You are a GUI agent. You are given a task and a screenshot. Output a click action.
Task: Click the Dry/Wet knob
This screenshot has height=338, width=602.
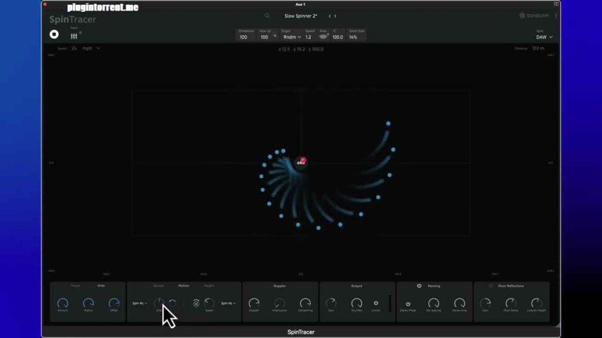[x=357, y=303]
